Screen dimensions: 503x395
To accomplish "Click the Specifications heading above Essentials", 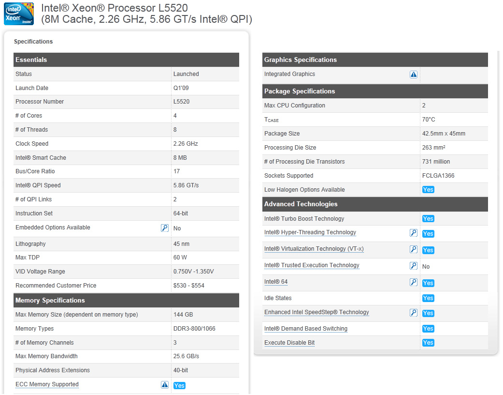I will coord(33,42).
